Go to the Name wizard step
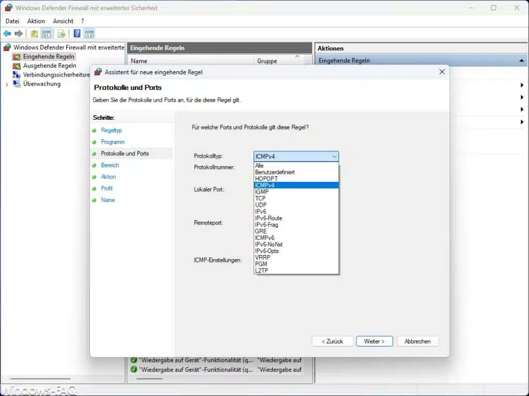The width and height of the screenshot is (529, 396). 108,200
